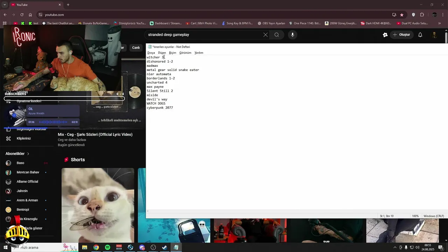448x252 pixels.
Task: Open the Windows Start menu
Action: click(6, 247)
